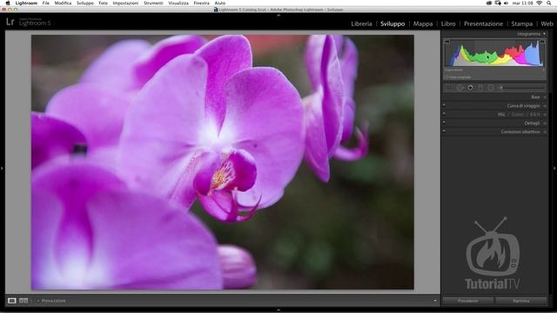The height and width of the screenshot is (313, 557).
Task: Click the volume icon in menu bar
Action: click(506, 3)
